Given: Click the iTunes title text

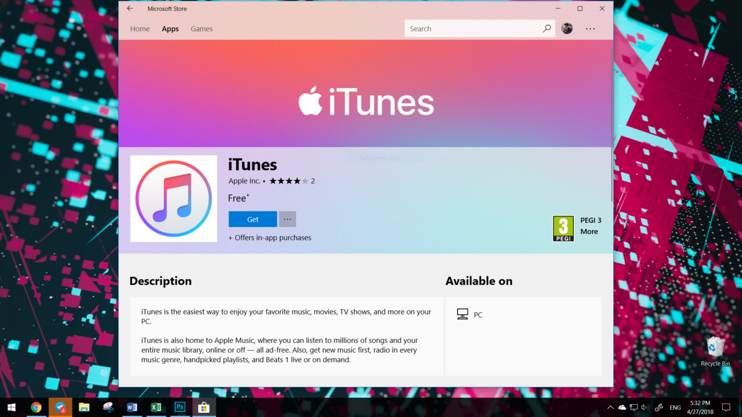Looking at the screenshot, I should [253, 164].
